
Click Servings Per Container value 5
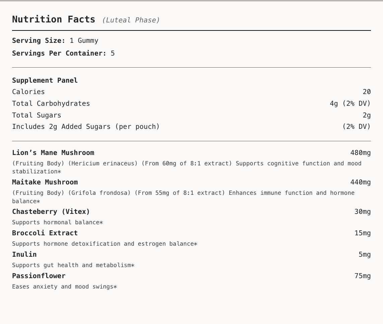112,53
